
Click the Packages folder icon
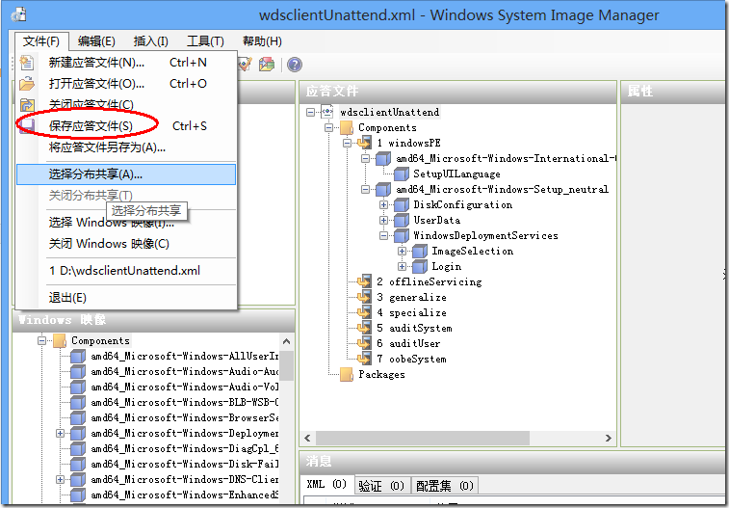tap(347, 374)
